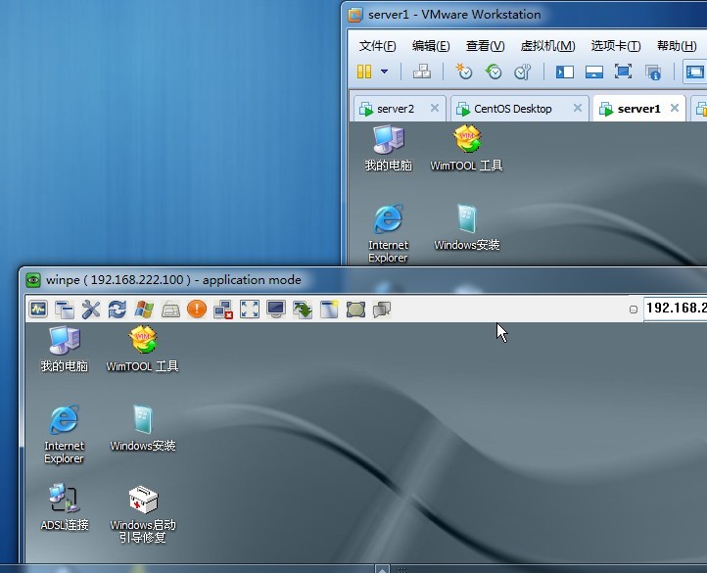Select Windows安装 icon in VMware server1 window
This screenshot has width=707, height=573.
pos(467,228)
